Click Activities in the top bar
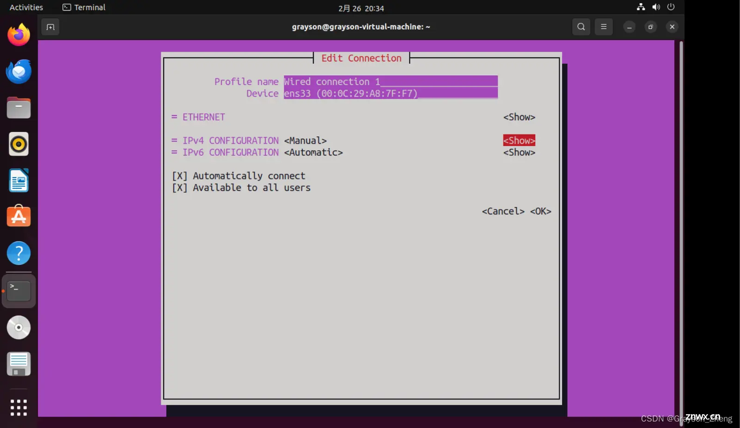The height and width of the screenshot is (428, 740). (x=26, y=7)
